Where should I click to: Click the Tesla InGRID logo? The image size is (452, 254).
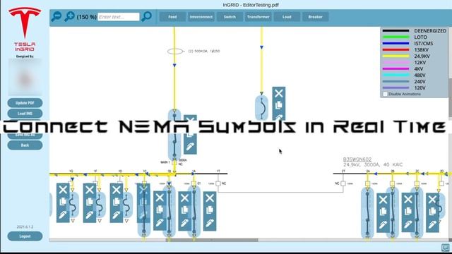point(25,29)
